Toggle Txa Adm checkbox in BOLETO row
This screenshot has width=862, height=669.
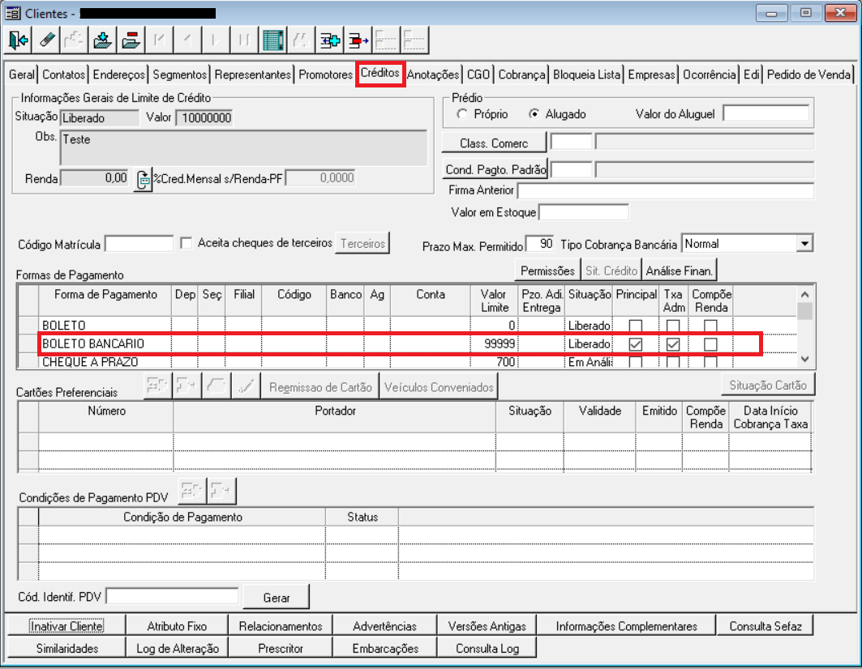[x=673, y=326]
